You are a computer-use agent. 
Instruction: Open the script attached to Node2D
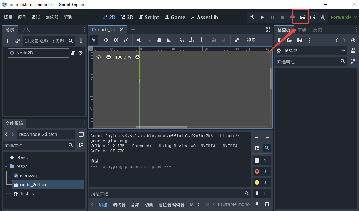[73, 53]
